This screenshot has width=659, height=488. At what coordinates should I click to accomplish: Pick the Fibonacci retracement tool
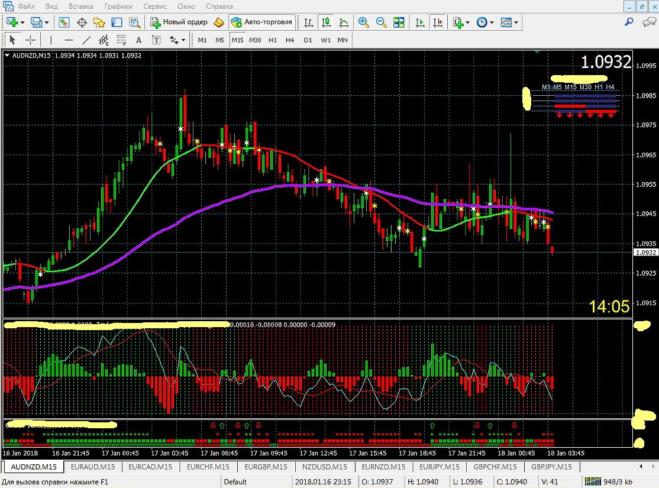point(122,40)
